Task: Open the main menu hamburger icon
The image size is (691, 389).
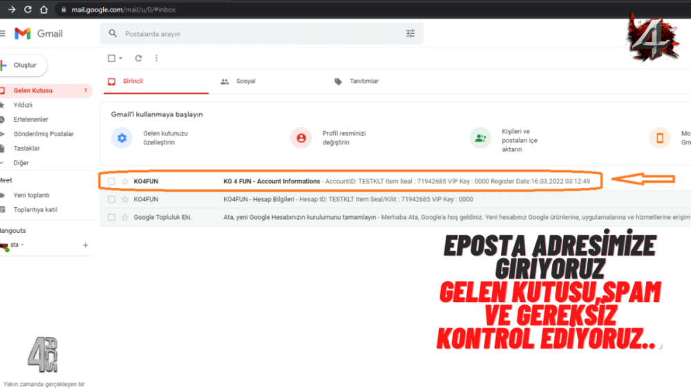Action: 2,33
